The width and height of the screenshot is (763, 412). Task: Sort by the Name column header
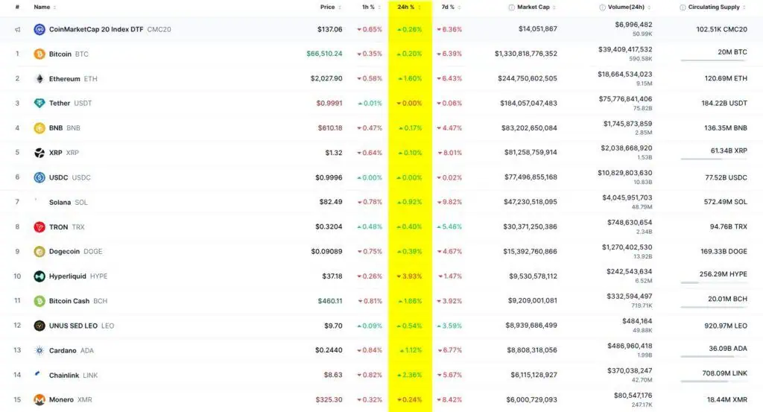click(x=42, y=7)
